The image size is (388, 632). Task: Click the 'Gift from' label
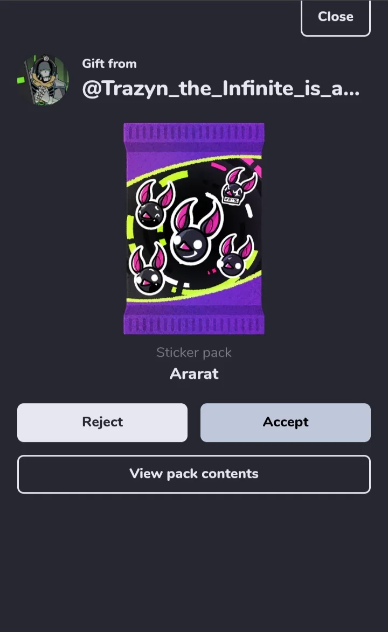click(x=109, y=64)
